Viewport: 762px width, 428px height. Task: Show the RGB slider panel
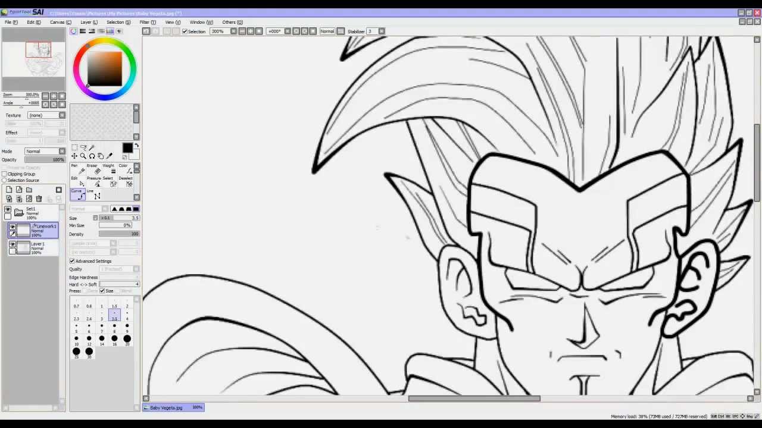(83, 31)
